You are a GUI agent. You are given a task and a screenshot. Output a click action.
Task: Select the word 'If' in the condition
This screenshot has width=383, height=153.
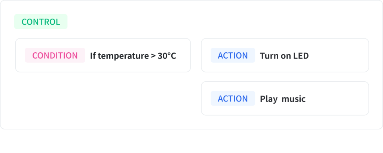point(93,56)
